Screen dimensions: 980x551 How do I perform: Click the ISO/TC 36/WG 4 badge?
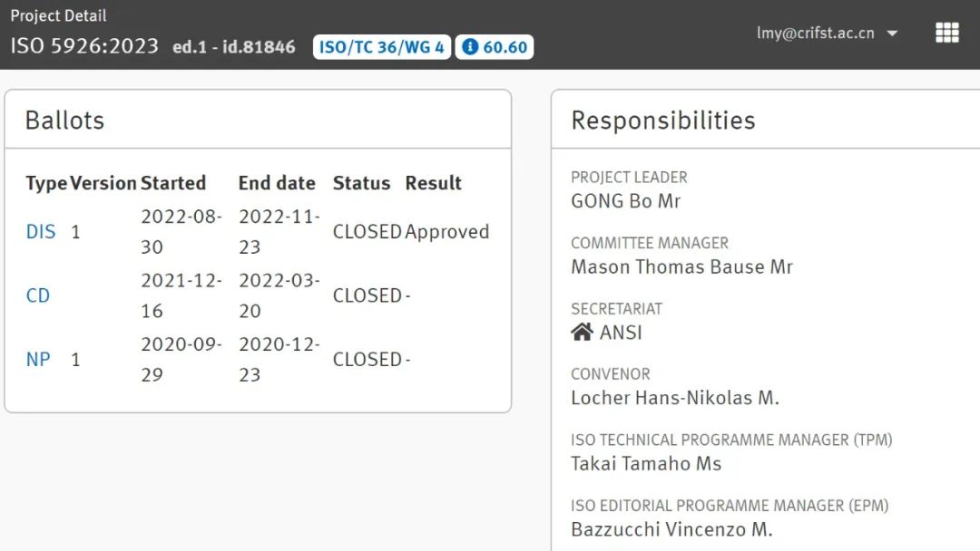[x=381, y=47]
